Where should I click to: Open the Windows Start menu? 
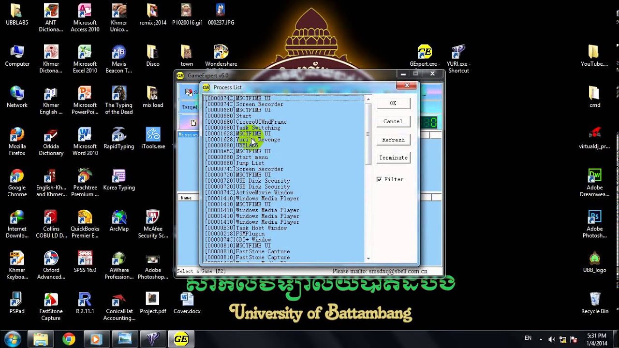pos(12,339)
